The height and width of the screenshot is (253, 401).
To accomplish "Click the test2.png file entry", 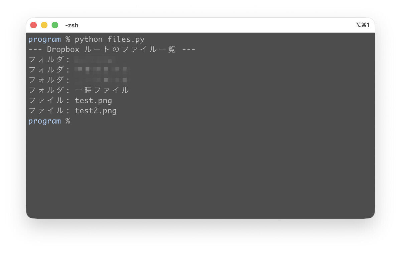I will click(95, 111).
